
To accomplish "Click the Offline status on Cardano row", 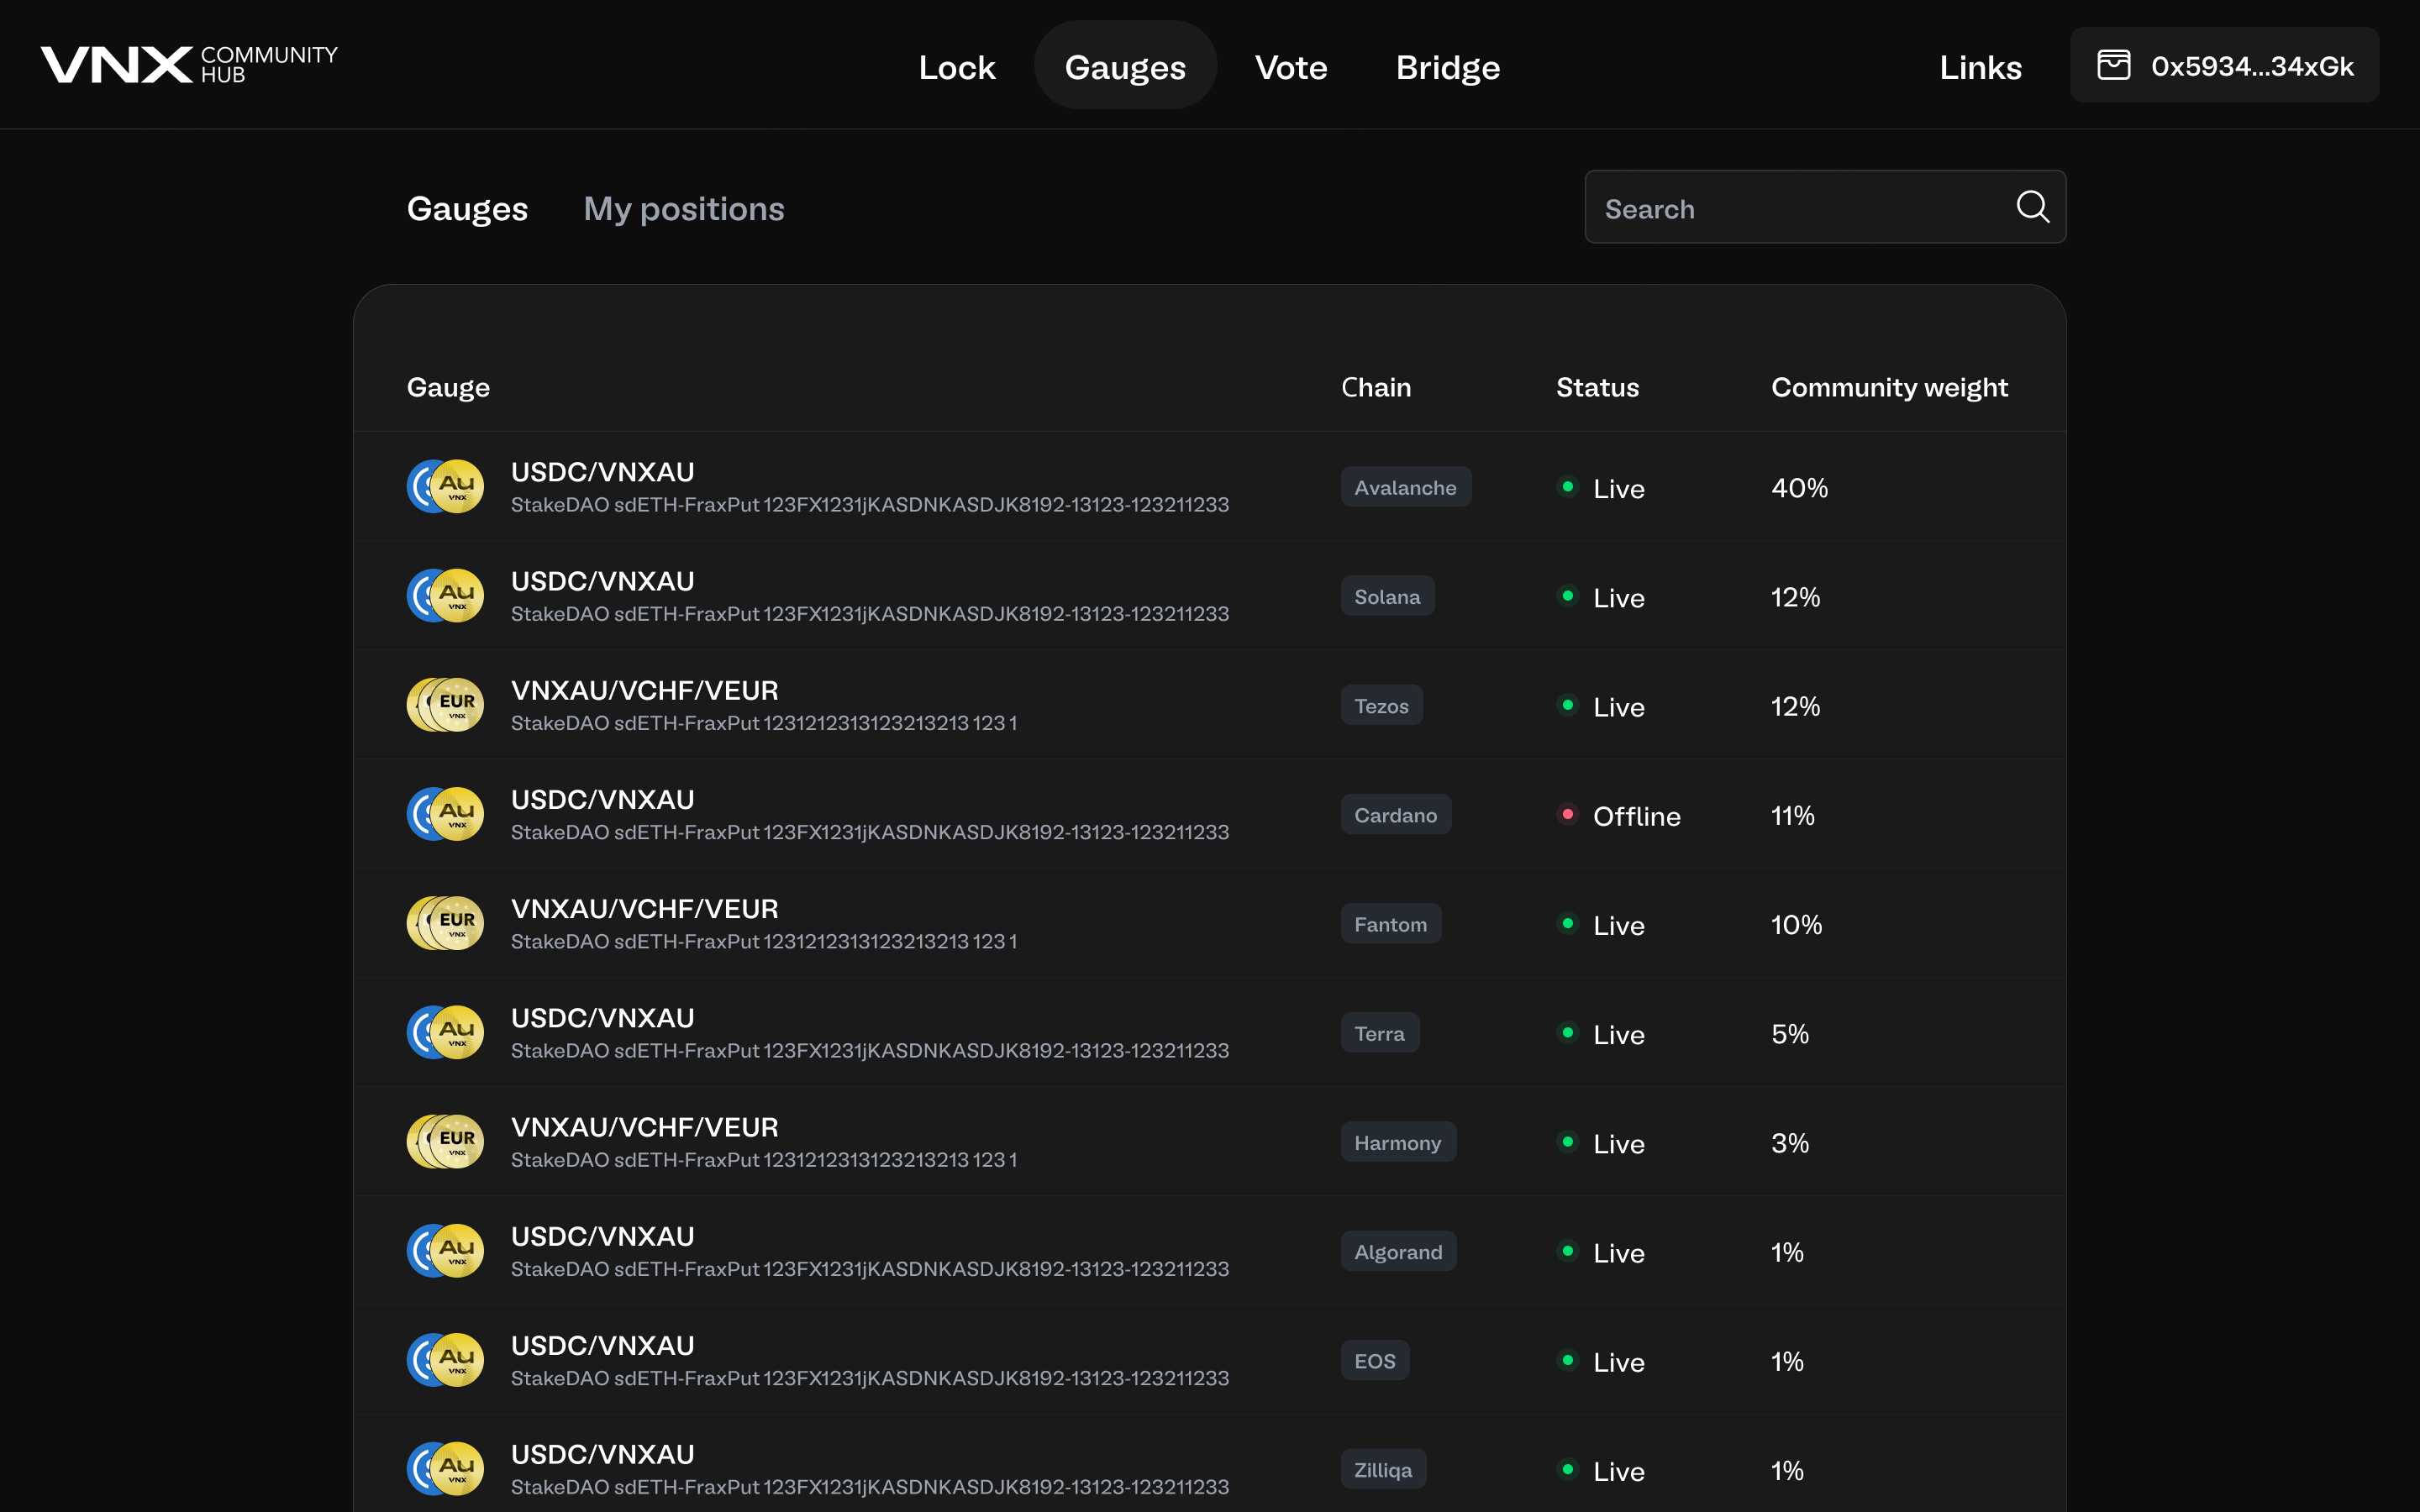I will click(1635, 816).
